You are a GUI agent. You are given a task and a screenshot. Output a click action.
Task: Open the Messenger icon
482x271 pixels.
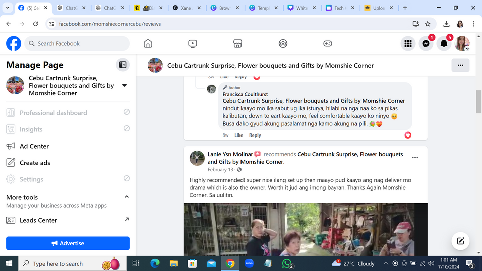[426, 44]
